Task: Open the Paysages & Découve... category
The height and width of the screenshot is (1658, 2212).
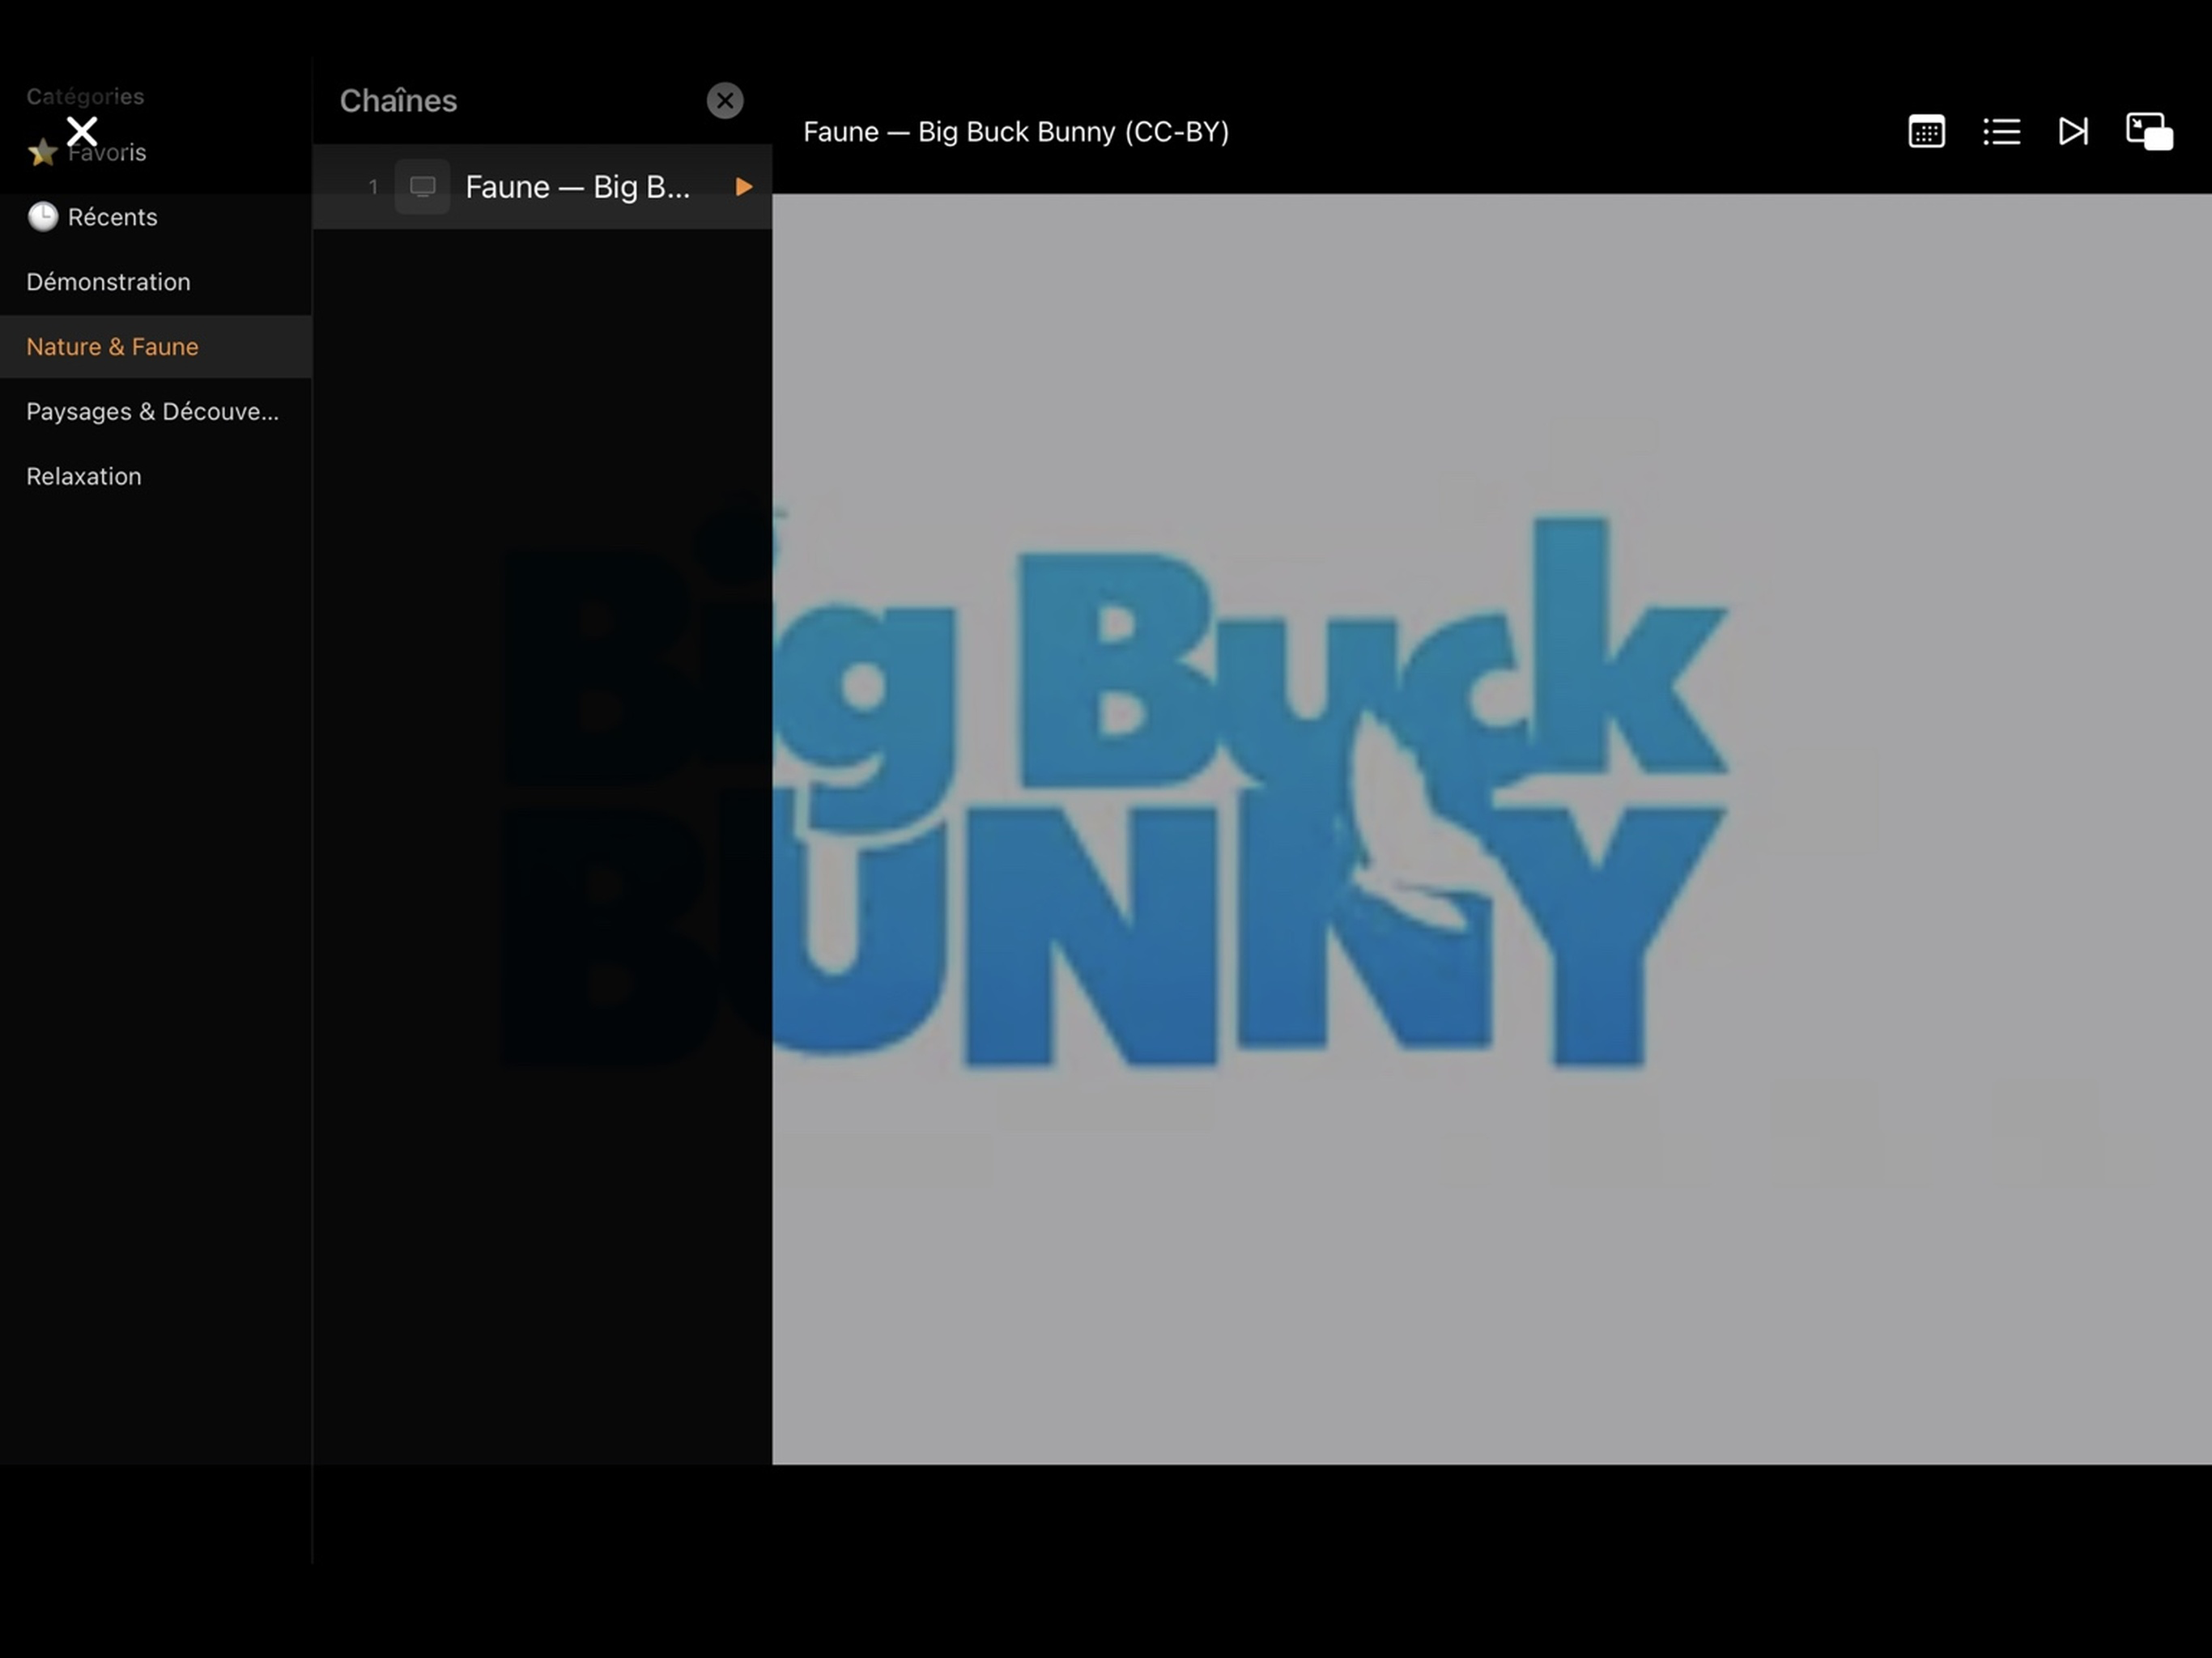Action: click(x=156, y=412)
